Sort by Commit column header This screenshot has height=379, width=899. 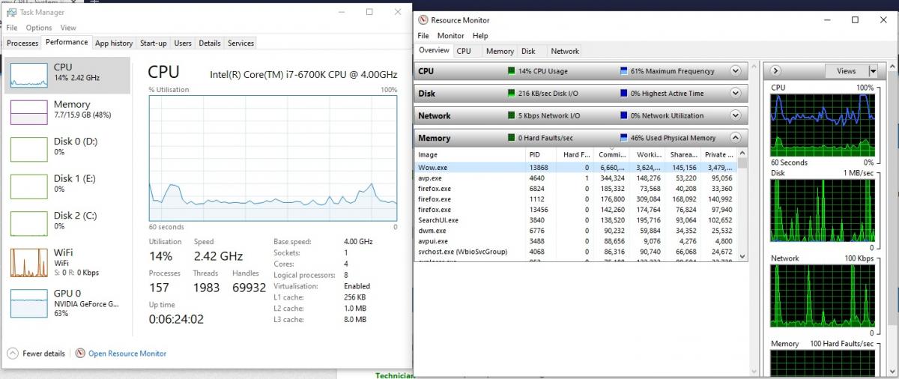(612, 154)
